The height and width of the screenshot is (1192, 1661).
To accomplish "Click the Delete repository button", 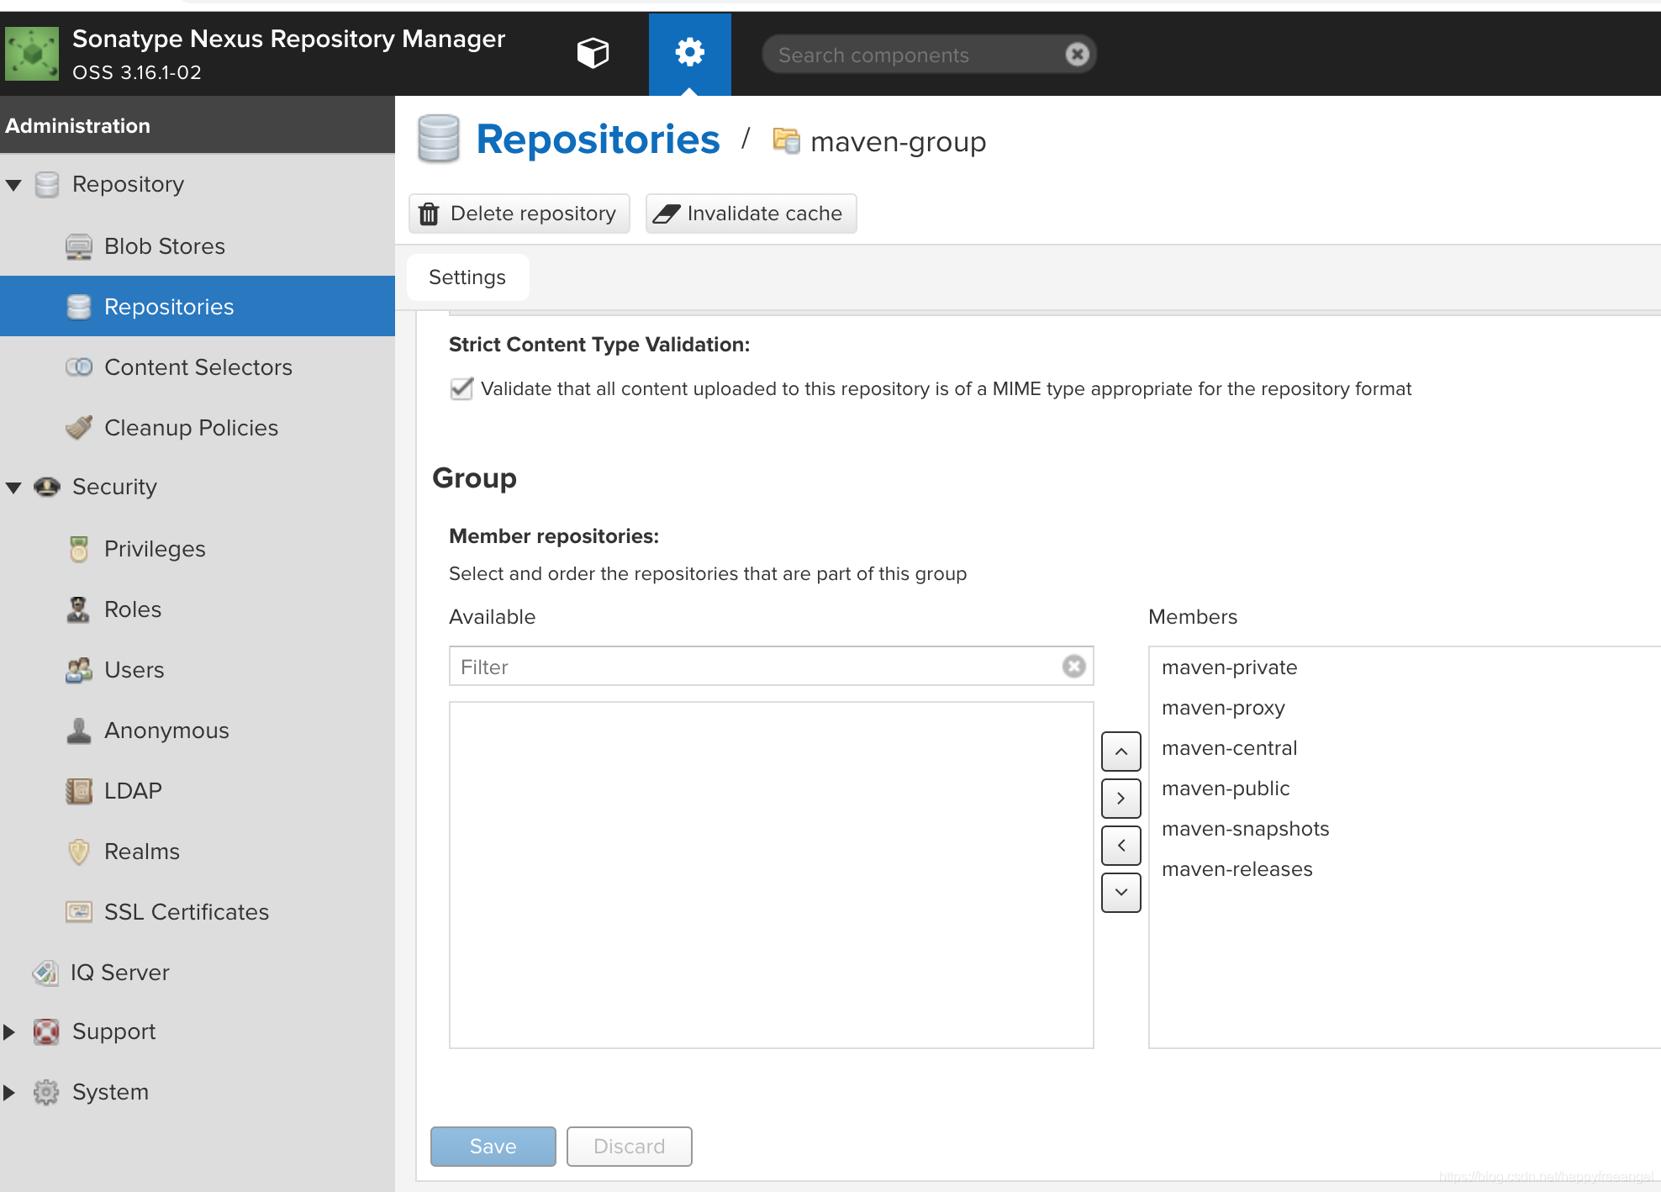I will [x=519, y=214].
